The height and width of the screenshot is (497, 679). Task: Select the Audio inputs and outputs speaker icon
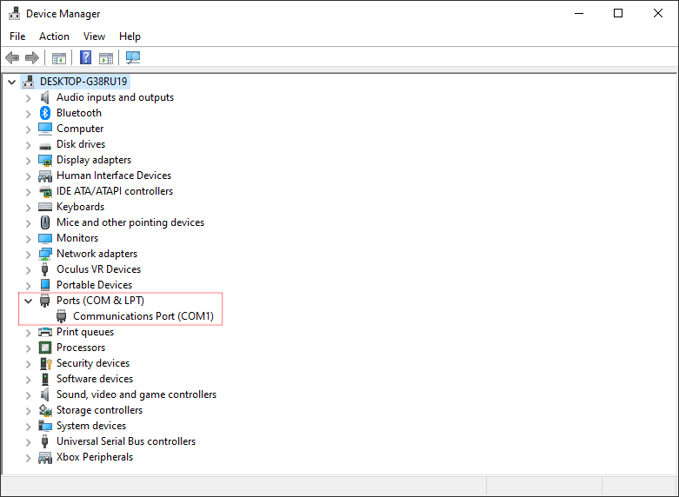[45, 97]
